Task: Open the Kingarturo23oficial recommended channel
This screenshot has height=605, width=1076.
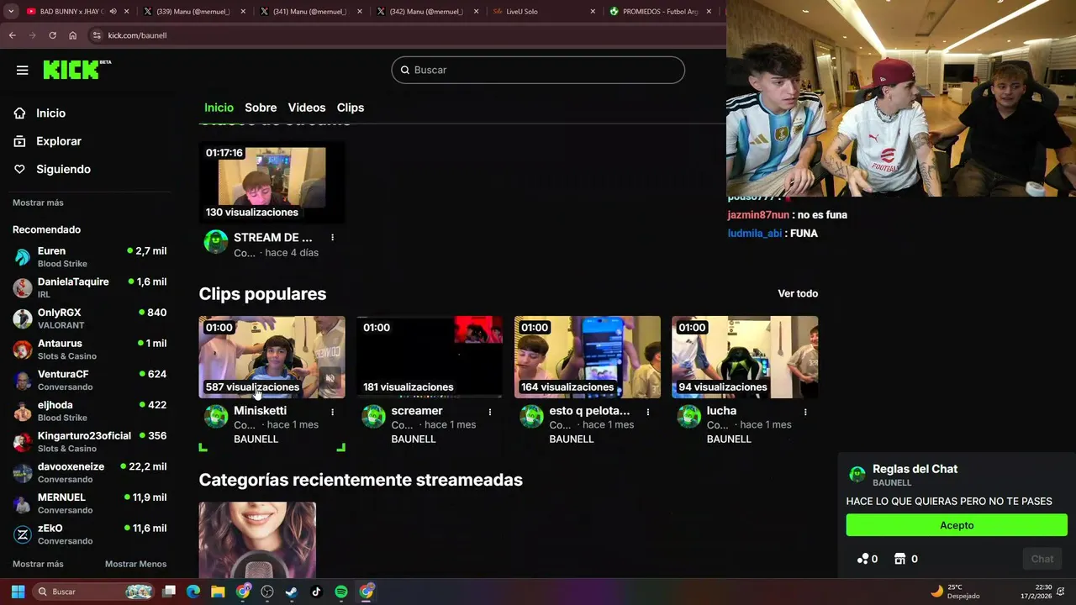Action: coord(89,442)
